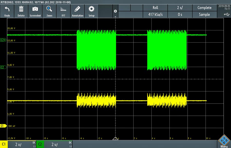
Task: Expand the small toolbar settings gear dropdown
Action: [x=115, y=11]
